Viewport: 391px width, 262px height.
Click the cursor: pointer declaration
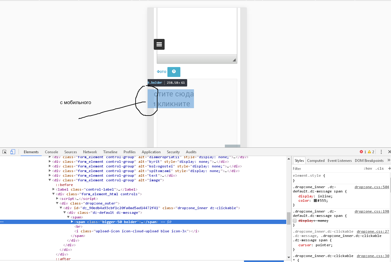coord(316,245)
